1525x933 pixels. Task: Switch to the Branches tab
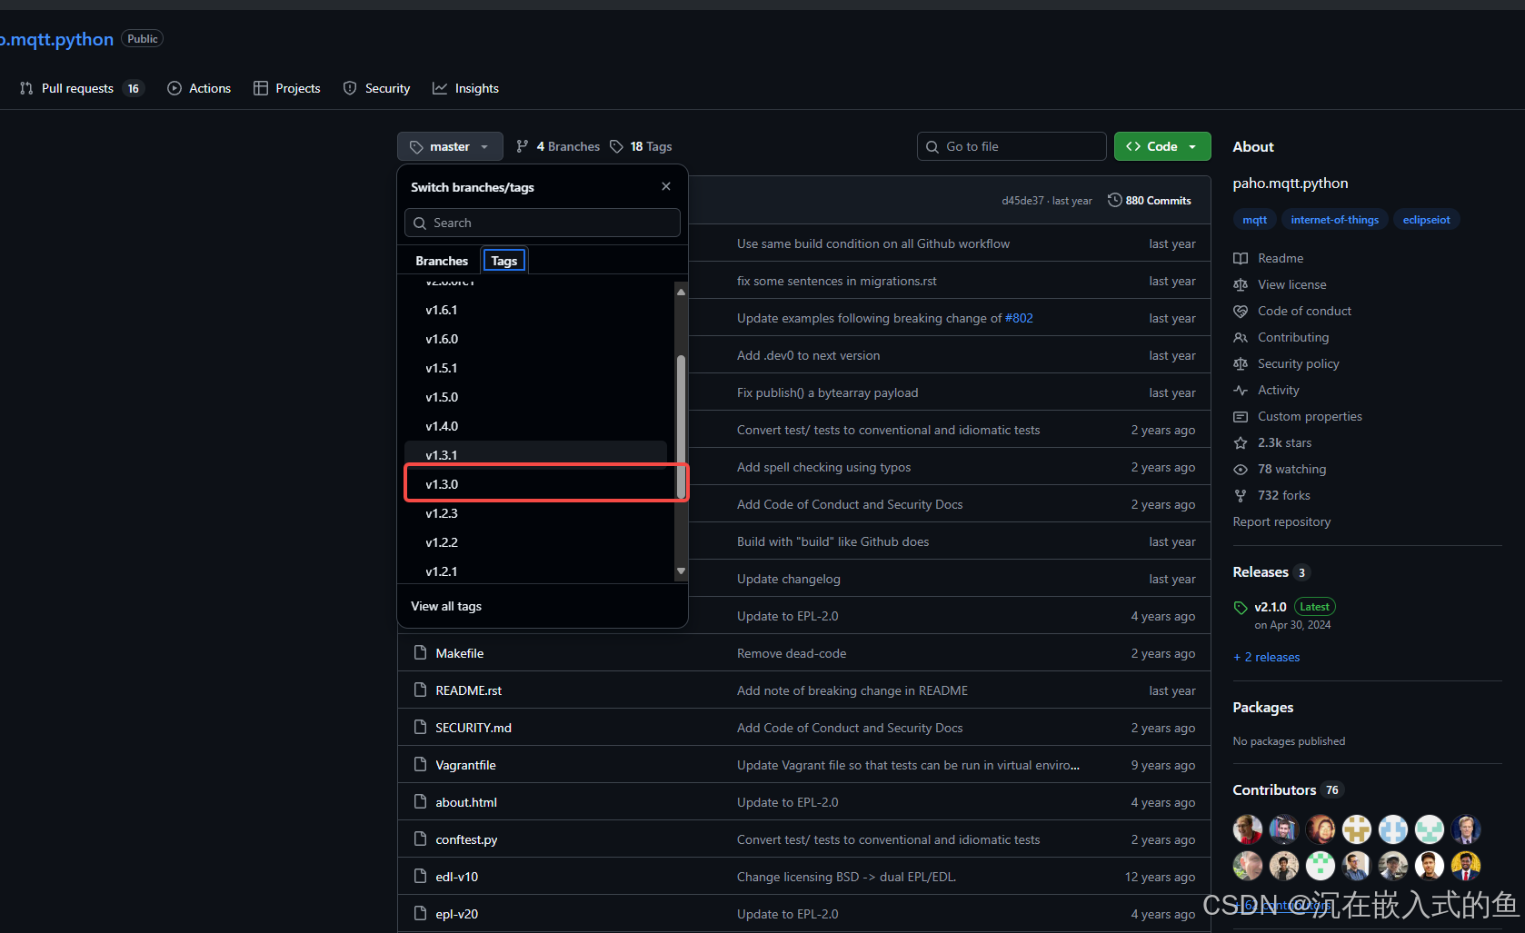pyautogui.click(x=442, y=261)
